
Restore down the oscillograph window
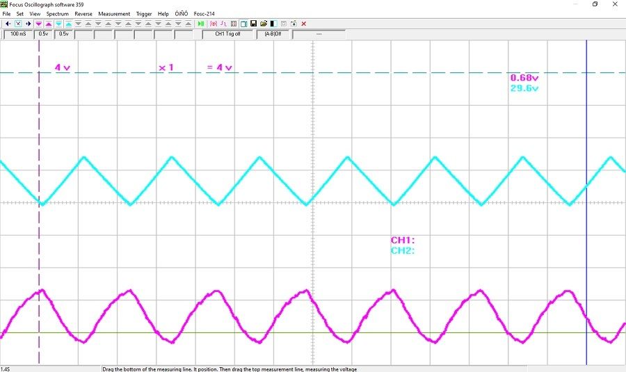[595, 4]
